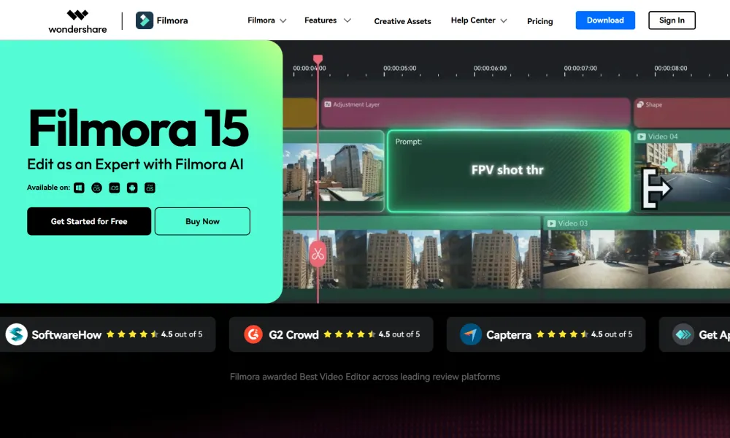This screenshot has width=730, height=438.
Task: Click Get Started for Free
Action: (x=88, y=221)
